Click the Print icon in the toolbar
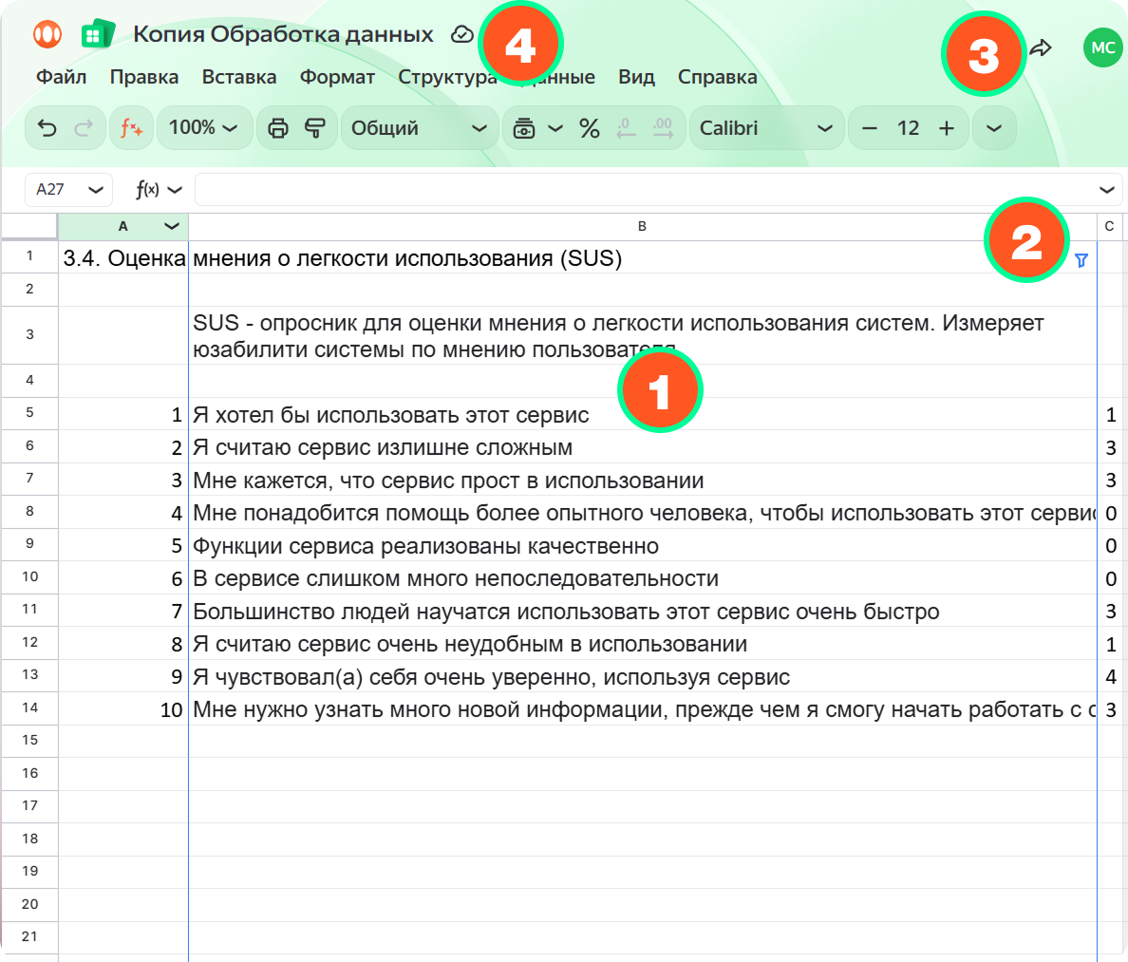The image size is (1128, 962). (278, 128)
